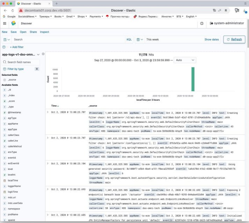Viewport: 249px width, 223px height.
Task: Select the loggerName field in sidebar
Action: [x=14, y=186]
